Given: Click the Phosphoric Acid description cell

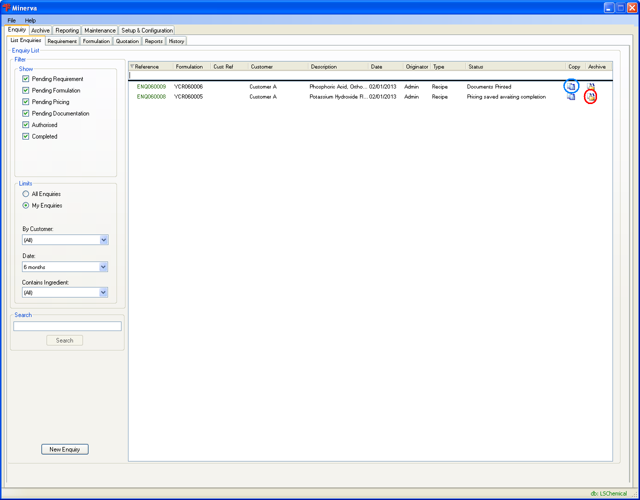Looking at the screenshot, I should pyautogui.click(x=338, y=86).
